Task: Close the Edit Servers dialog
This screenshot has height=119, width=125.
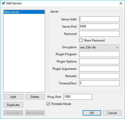Action: (x=121, y=3)
